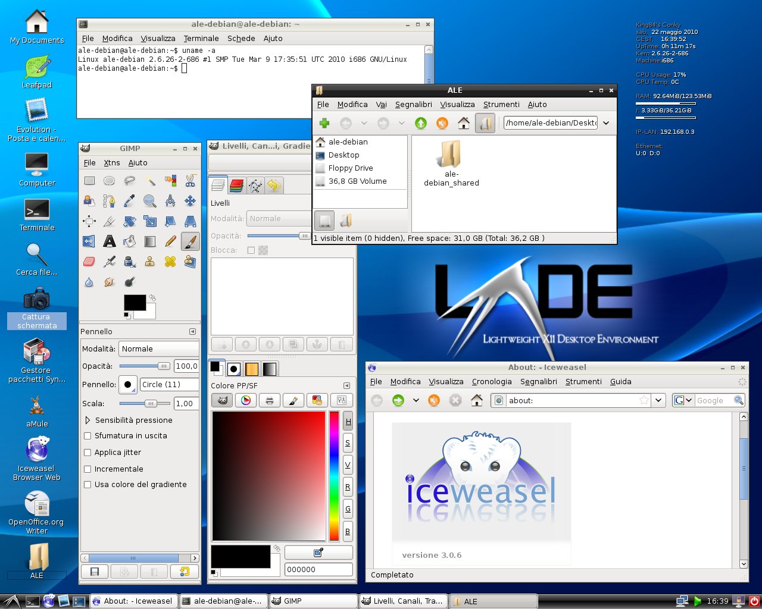This screenshot has width=762, height=609.
Task: Switch to Tracciati paths tab
Action: pyautogui.click(x=255, y=186)
